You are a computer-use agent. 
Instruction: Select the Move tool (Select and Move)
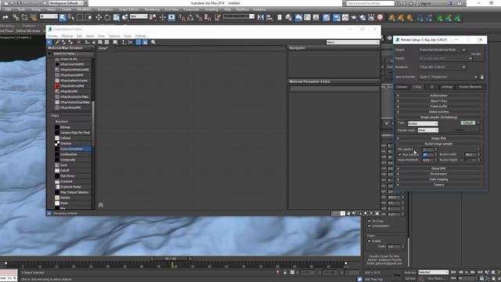pos(99,17)
